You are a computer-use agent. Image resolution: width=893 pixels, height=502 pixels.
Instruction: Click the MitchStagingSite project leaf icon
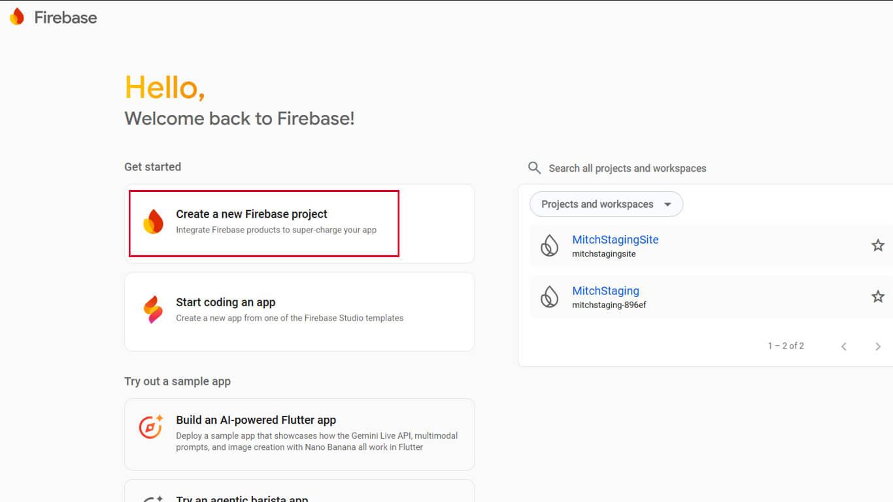pos(550,246)
